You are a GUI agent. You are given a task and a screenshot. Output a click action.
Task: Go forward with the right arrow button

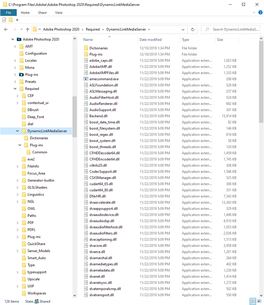(x=15, y=29)
